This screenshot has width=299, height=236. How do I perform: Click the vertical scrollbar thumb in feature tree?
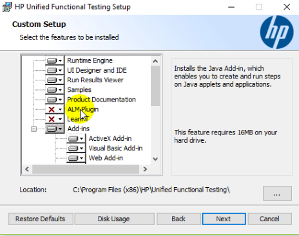pos(155,86)
